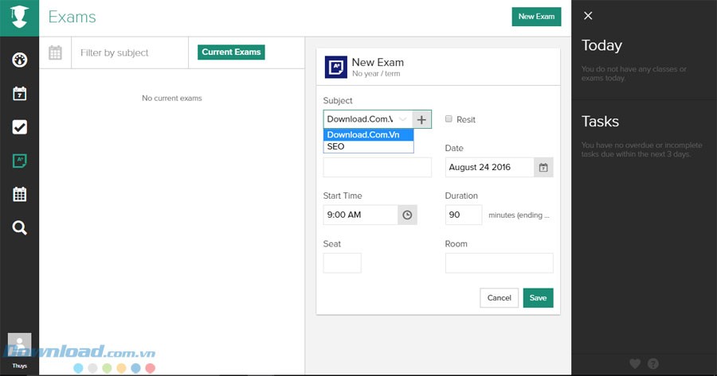Click the help question mark icon

(x=653, y=364)
